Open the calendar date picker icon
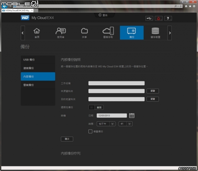Image resolution: width=198 pixels, height=171 pixels. pos(132,115)
